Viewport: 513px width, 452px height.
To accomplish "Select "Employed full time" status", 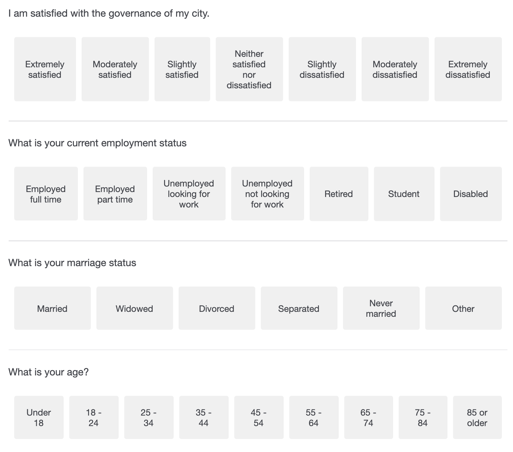I will click(46, 194).
